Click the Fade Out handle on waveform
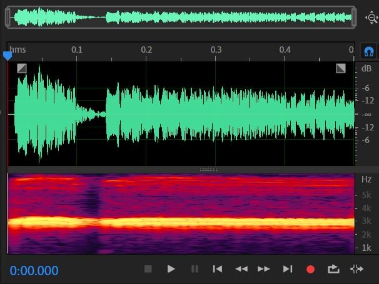This screenshot has width=379, height=284. tap(341, 68)
